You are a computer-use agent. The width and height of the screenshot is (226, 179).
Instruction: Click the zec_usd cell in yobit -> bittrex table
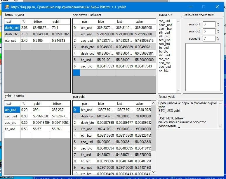(12, 116)
